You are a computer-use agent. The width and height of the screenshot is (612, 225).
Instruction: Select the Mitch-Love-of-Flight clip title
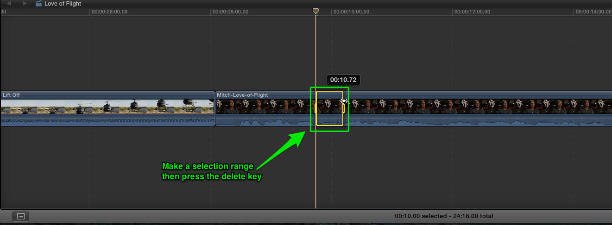click(x=242, y=95)
